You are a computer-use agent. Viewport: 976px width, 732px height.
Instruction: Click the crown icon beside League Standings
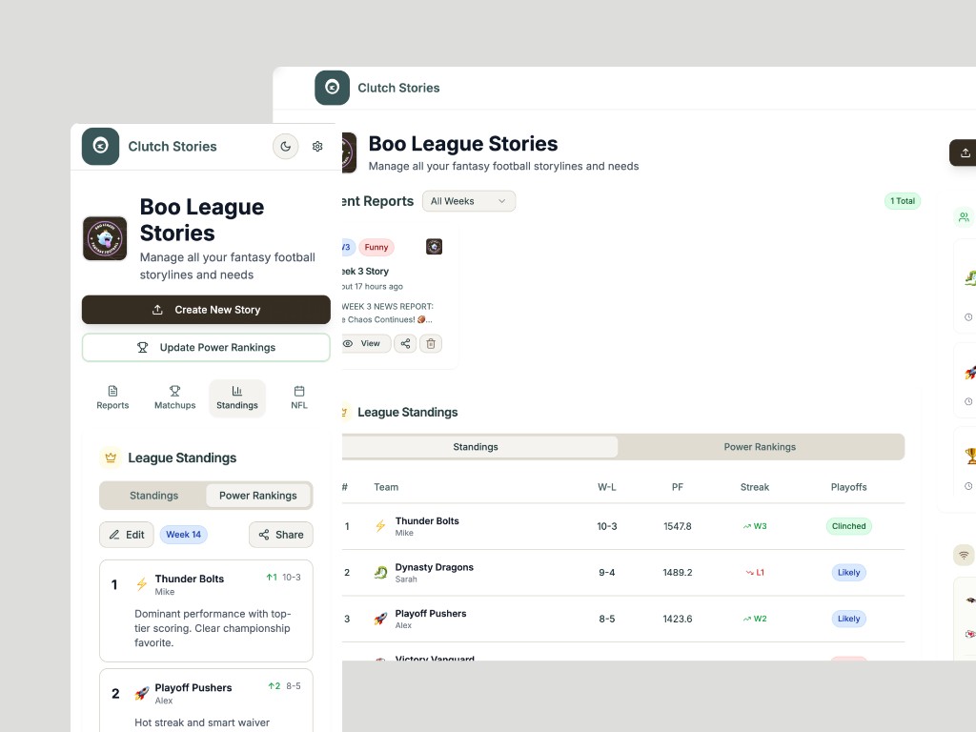[x=111, y=457]
